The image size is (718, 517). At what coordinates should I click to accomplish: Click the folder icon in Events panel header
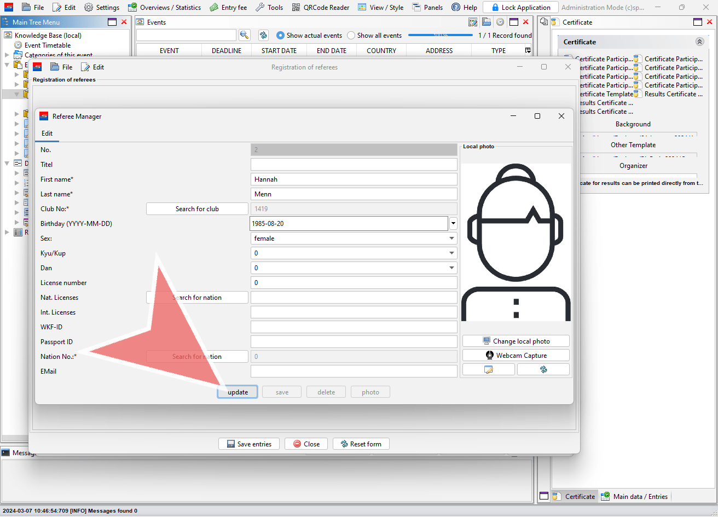(x=487, y=22)
